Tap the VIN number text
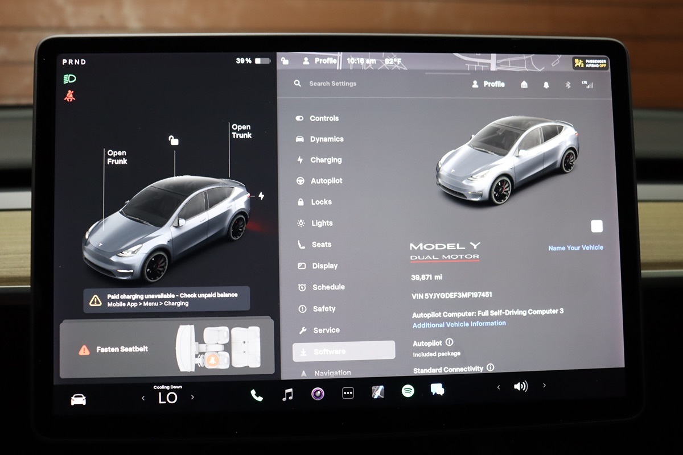The width and height of the screenshot is (683, 455). [x=452, y=296]
